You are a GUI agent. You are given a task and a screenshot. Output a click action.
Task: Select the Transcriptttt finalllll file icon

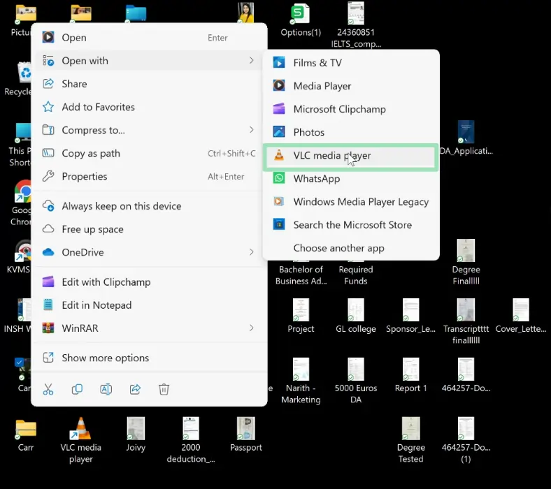466,310
